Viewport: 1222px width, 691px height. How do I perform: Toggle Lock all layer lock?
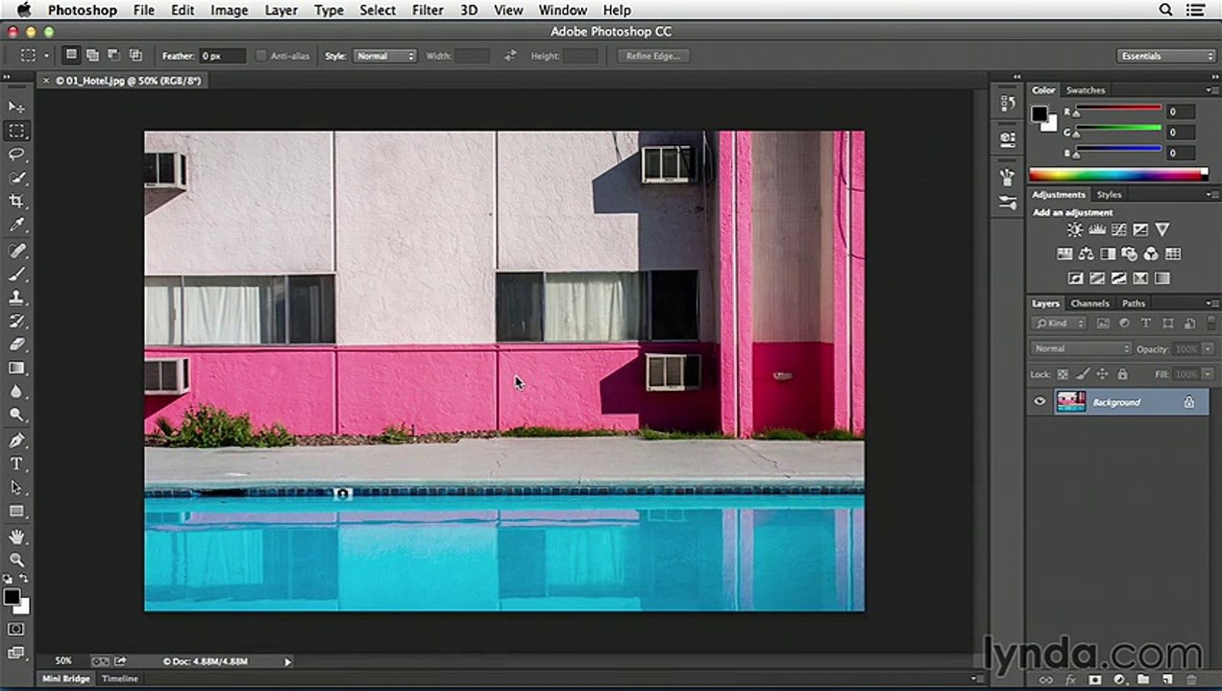point(1122,374)
